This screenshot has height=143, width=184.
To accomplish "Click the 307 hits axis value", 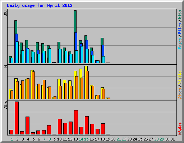I will [x=5, y=13].
